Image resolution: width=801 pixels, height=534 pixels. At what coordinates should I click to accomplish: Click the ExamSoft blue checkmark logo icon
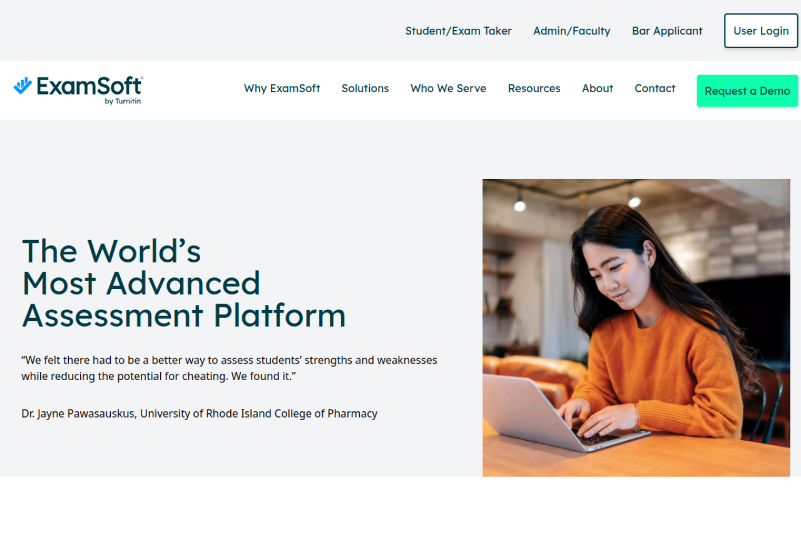coord(23,86)
